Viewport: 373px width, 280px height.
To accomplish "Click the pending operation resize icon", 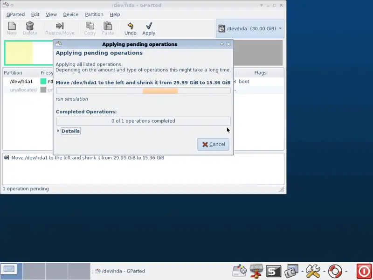I will [7, 157].
